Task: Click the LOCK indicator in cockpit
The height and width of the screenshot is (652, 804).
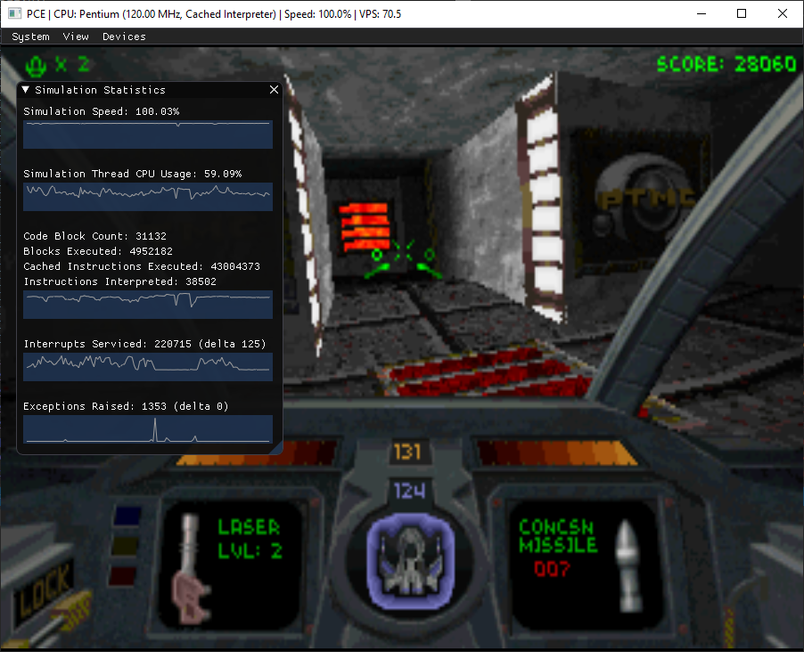Action: [x=44, y=590]
